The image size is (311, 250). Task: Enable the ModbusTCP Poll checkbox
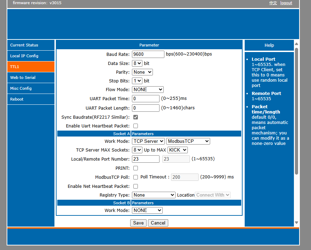pos(136,177)
